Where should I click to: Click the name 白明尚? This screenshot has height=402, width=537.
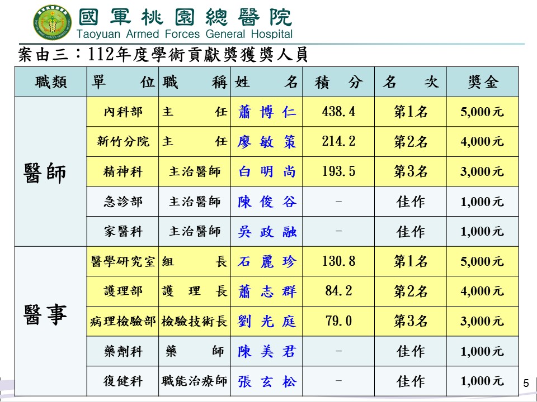(267, 172)
